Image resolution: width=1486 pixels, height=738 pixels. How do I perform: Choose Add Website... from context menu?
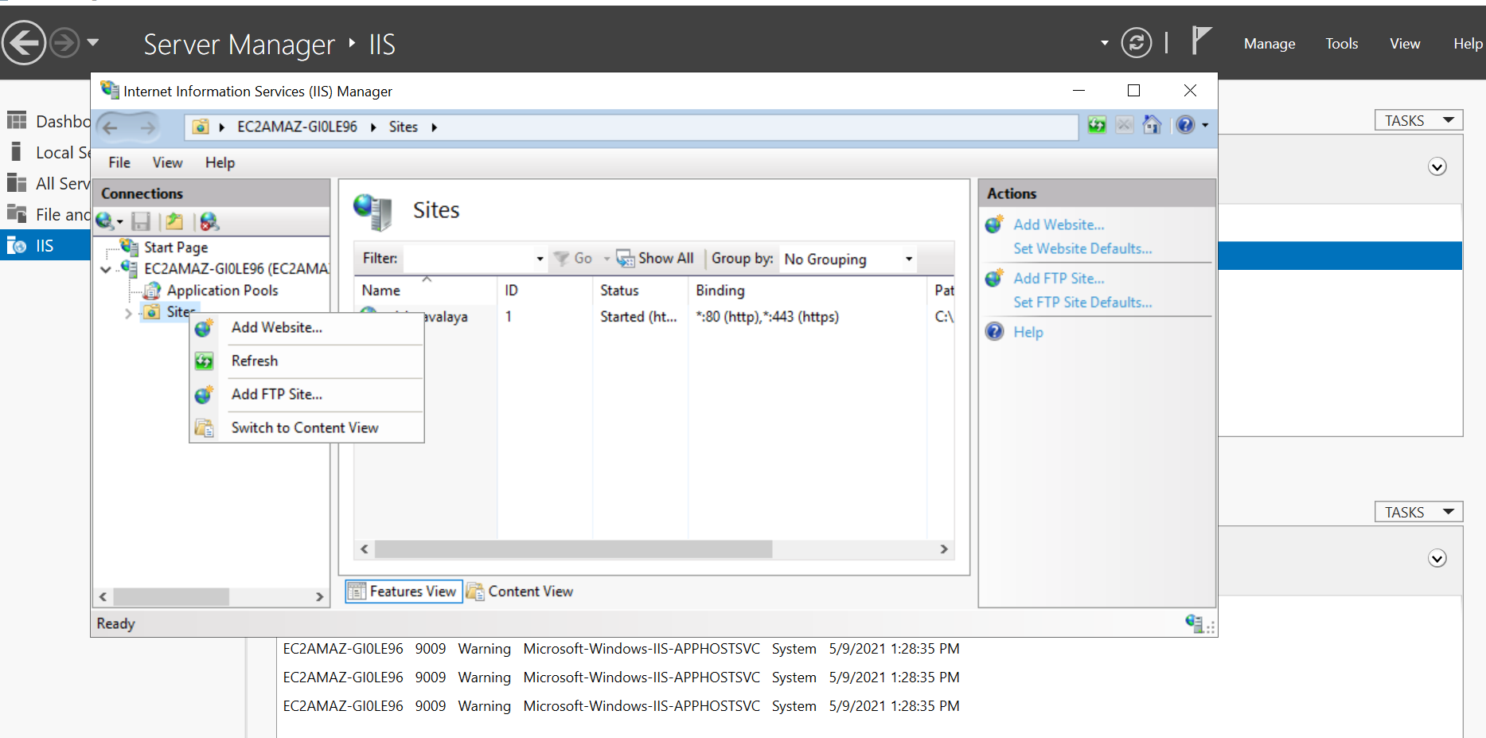[306, 327]
